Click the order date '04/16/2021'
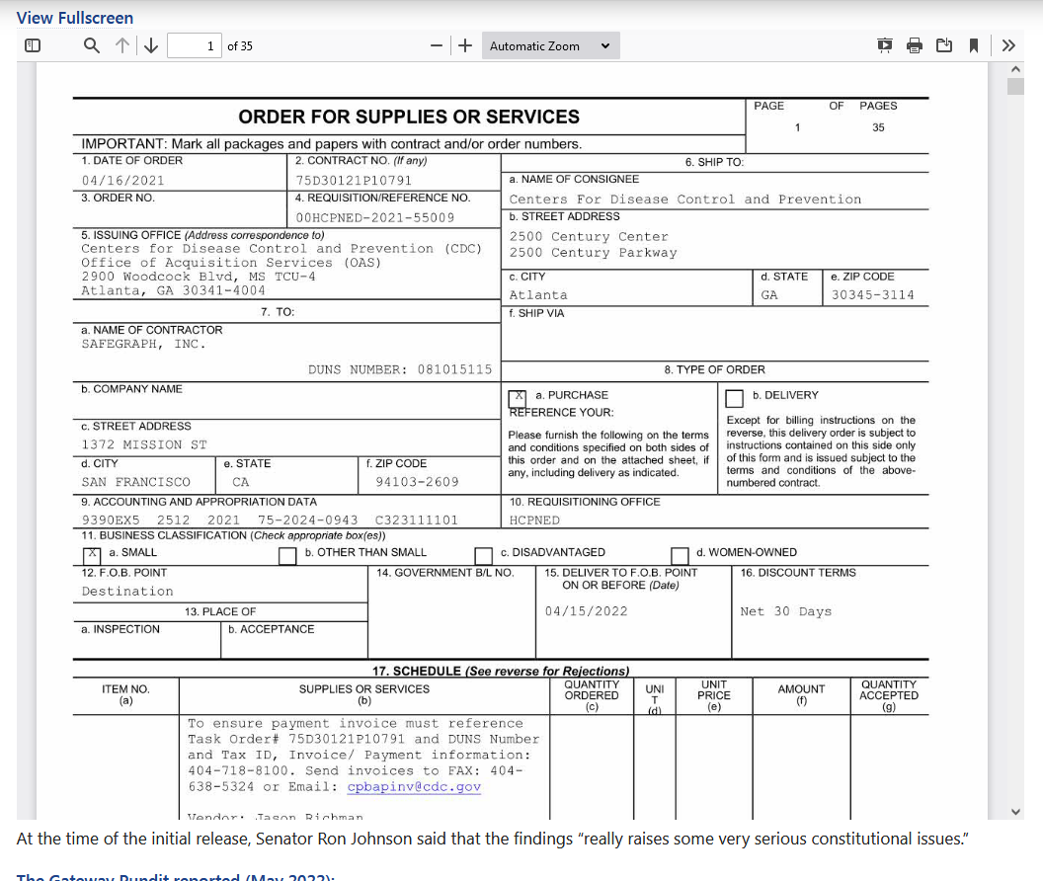The width and height of the screenshot is (1043, 881). (x=123, y=181)
